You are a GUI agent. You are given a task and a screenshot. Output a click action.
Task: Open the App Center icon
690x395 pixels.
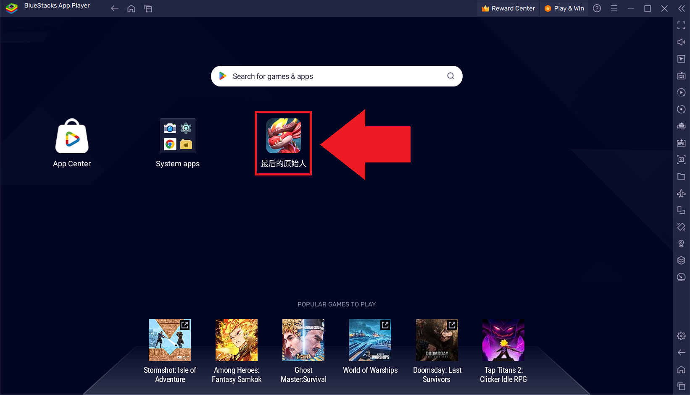(x=72, y=136)
